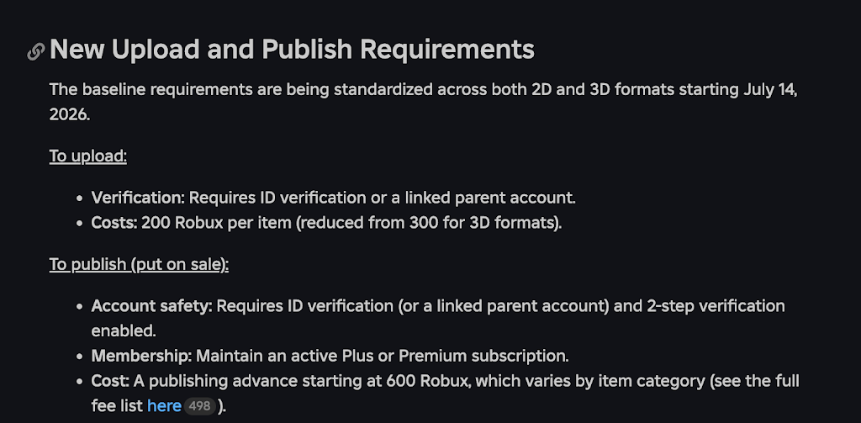Click the underlined 'To upload:' text

pos(87,156)
